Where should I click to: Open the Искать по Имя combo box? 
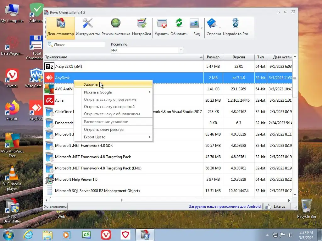(x=147, y=50)
